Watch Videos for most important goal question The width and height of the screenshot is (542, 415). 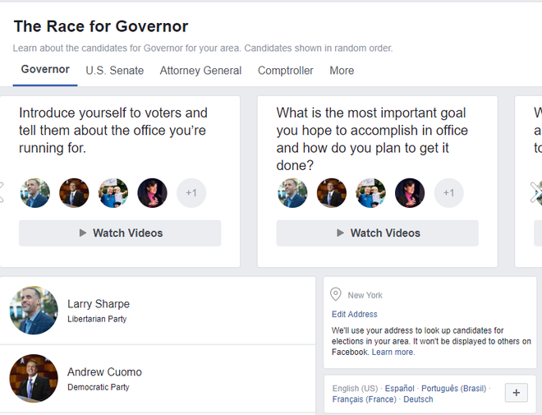click(x=377, y=233)
